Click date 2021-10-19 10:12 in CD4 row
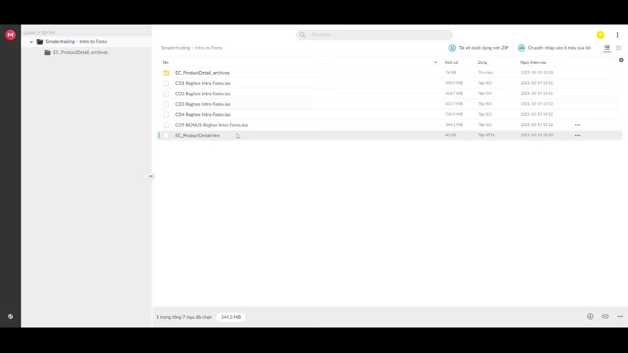The image size is (628, 353). click(537, 114)
